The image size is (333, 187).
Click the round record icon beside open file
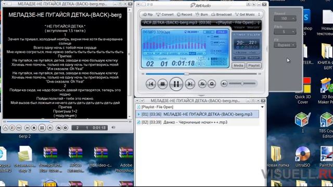coord(212,84)
